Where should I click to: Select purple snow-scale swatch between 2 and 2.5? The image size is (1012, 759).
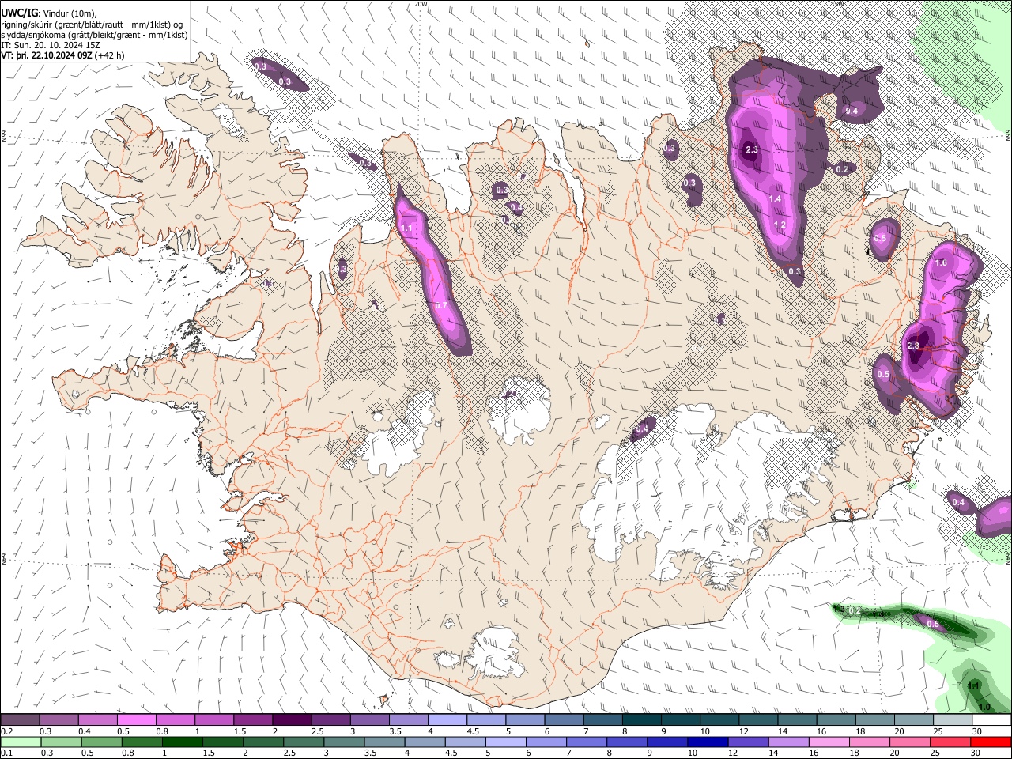[x=292, y=719]
